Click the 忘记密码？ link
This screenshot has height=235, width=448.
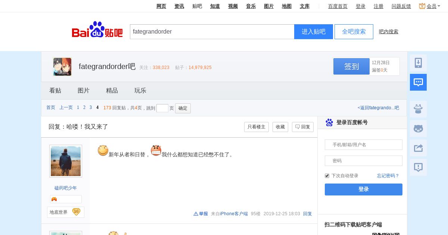coord(388,176)
